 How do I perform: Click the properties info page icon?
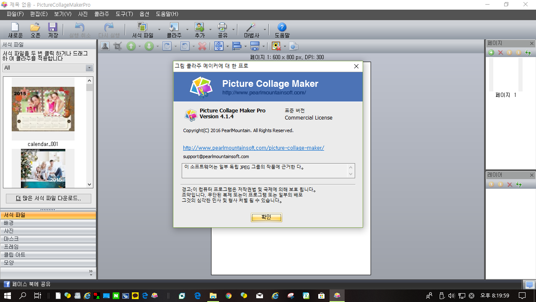pos(294,46)
